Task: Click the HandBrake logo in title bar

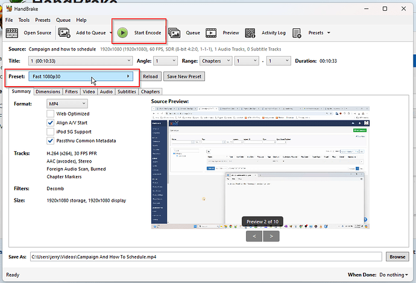Action: point(9,9)
